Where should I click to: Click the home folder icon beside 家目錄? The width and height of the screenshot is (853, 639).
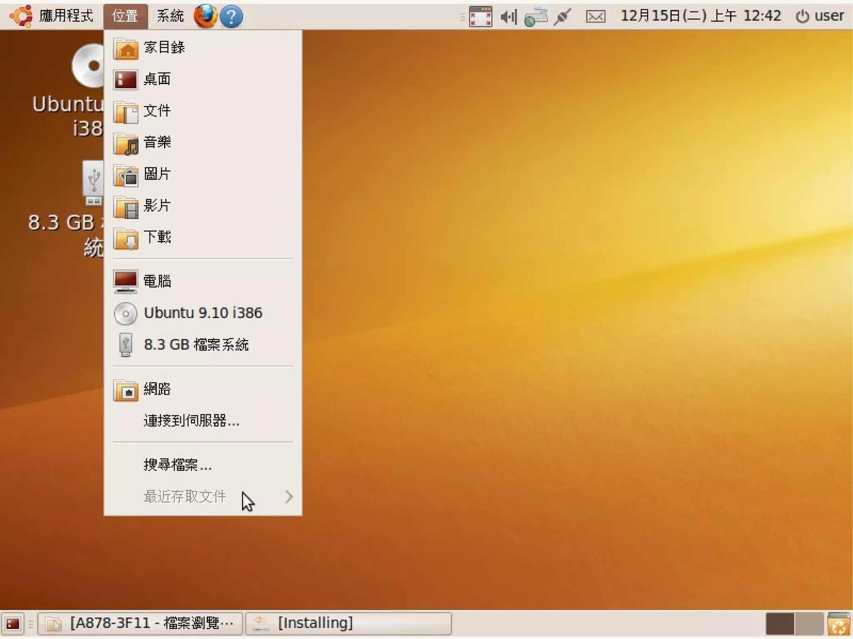(x=126, y=48)
